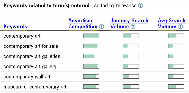Click help icon next to 'sorted by relevance'

(140, 6)
